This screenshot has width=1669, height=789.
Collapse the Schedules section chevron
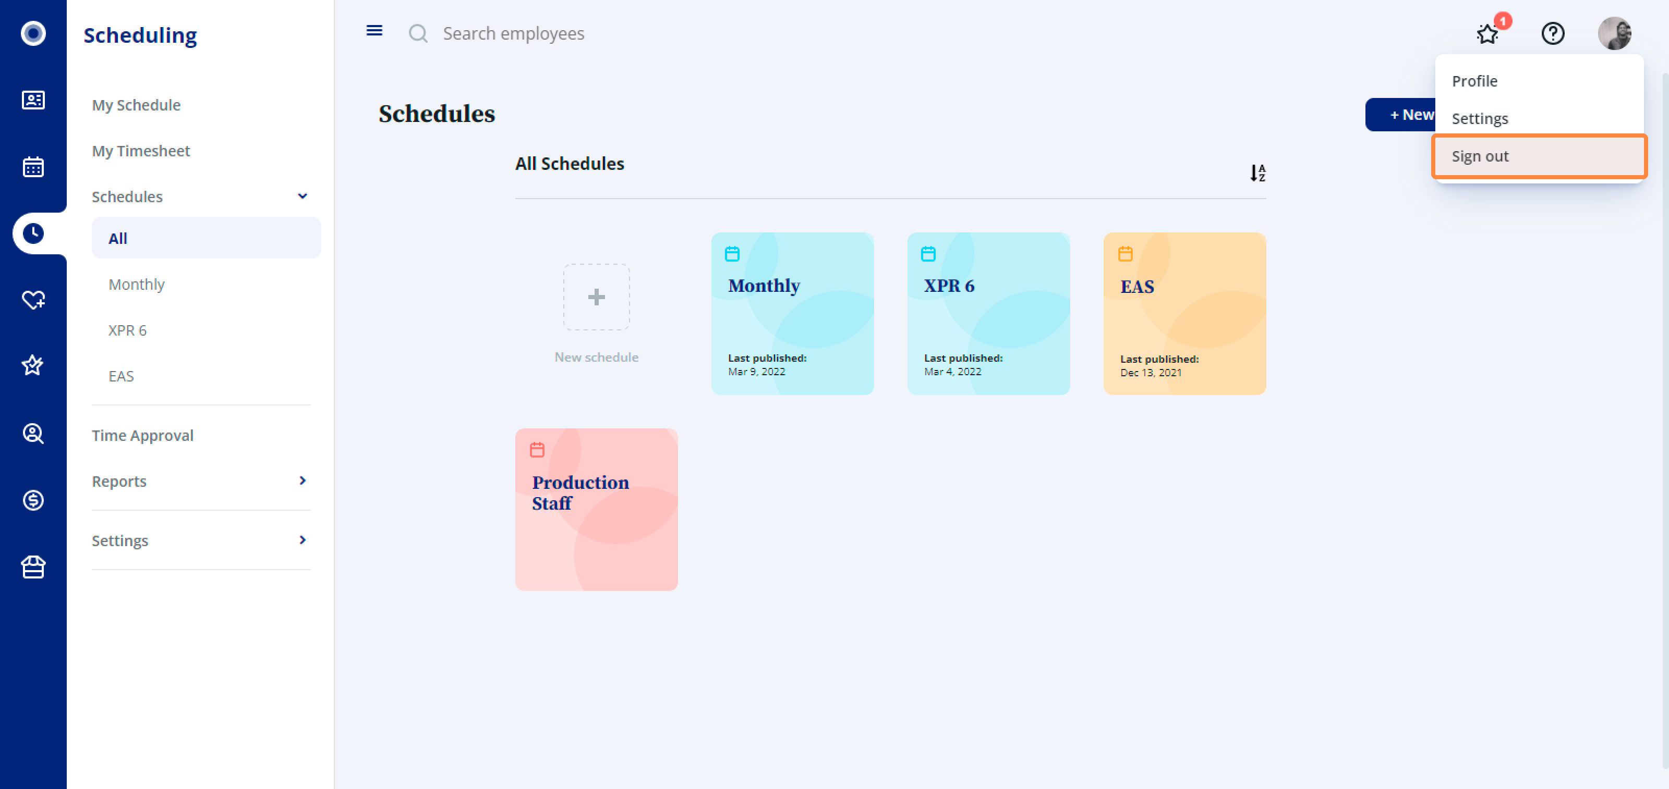[303, 196]
